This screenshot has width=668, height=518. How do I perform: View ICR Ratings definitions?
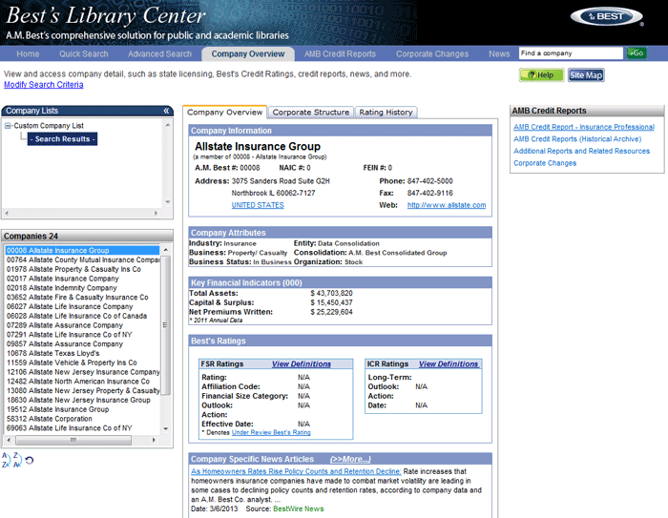coord(449,363)
